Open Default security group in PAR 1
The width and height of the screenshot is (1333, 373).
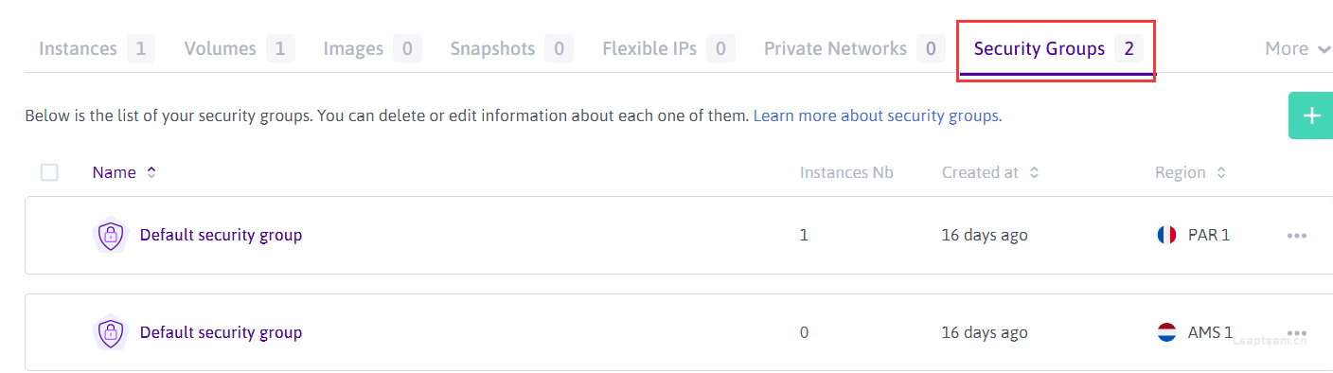click(221, 235)
